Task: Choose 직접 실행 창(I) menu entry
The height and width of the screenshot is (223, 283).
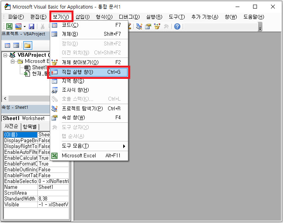Action: click(89, 72)
